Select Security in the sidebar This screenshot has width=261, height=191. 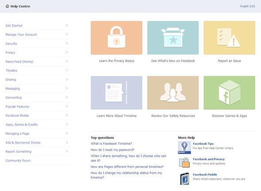pos(12,43)
